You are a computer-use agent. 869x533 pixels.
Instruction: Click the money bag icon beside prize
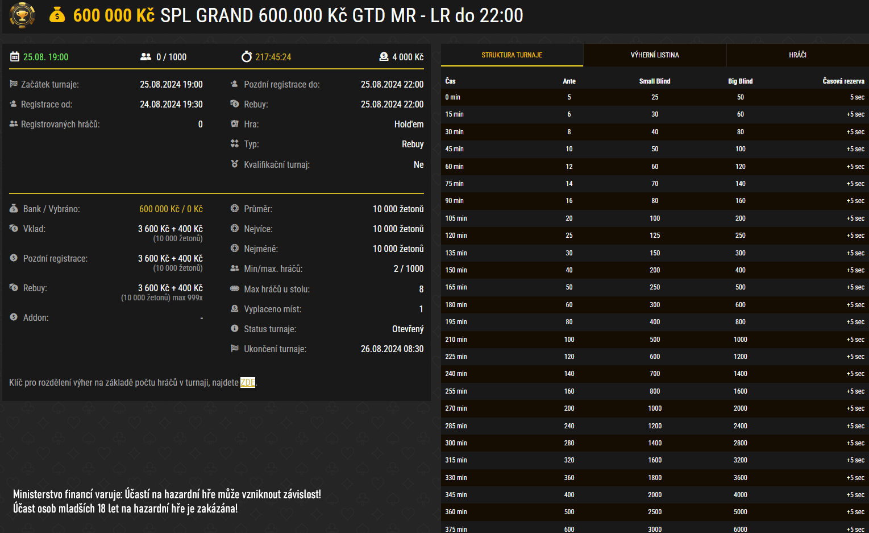pyautogui.click(x=57, y=15)
